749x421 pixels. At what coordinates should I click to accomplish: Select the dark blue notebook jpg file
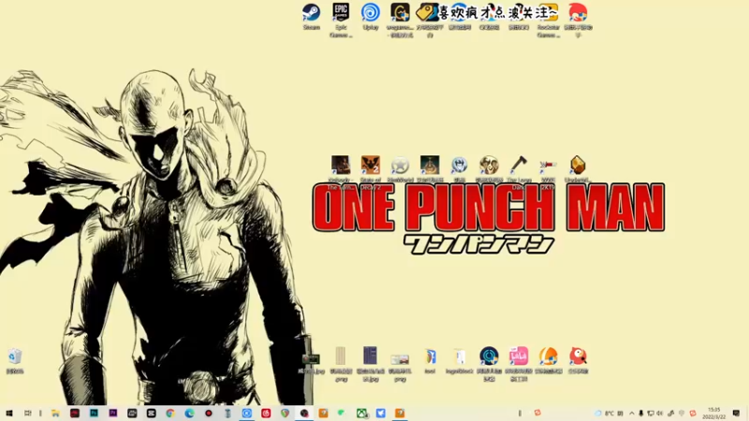point(370,364)
